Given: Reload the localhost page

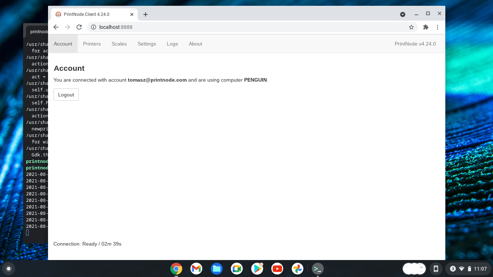Looking at the screenshot, I should click(x=79, y=27).
